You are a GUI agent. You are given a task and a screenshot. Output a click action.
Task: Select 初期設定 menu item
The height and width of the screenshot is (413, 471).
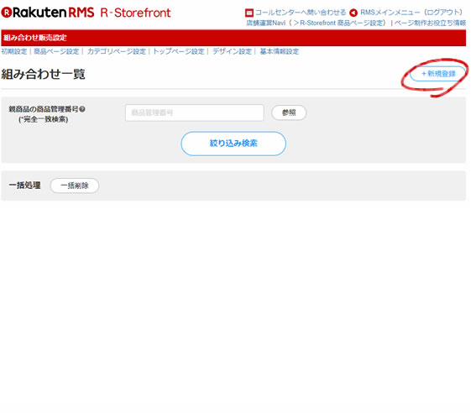14,51
